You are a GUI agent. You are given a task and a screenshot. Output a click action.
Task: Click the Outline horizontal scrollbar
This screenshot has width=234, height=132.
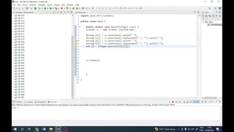pyautogui.click(x=210, y=98)
